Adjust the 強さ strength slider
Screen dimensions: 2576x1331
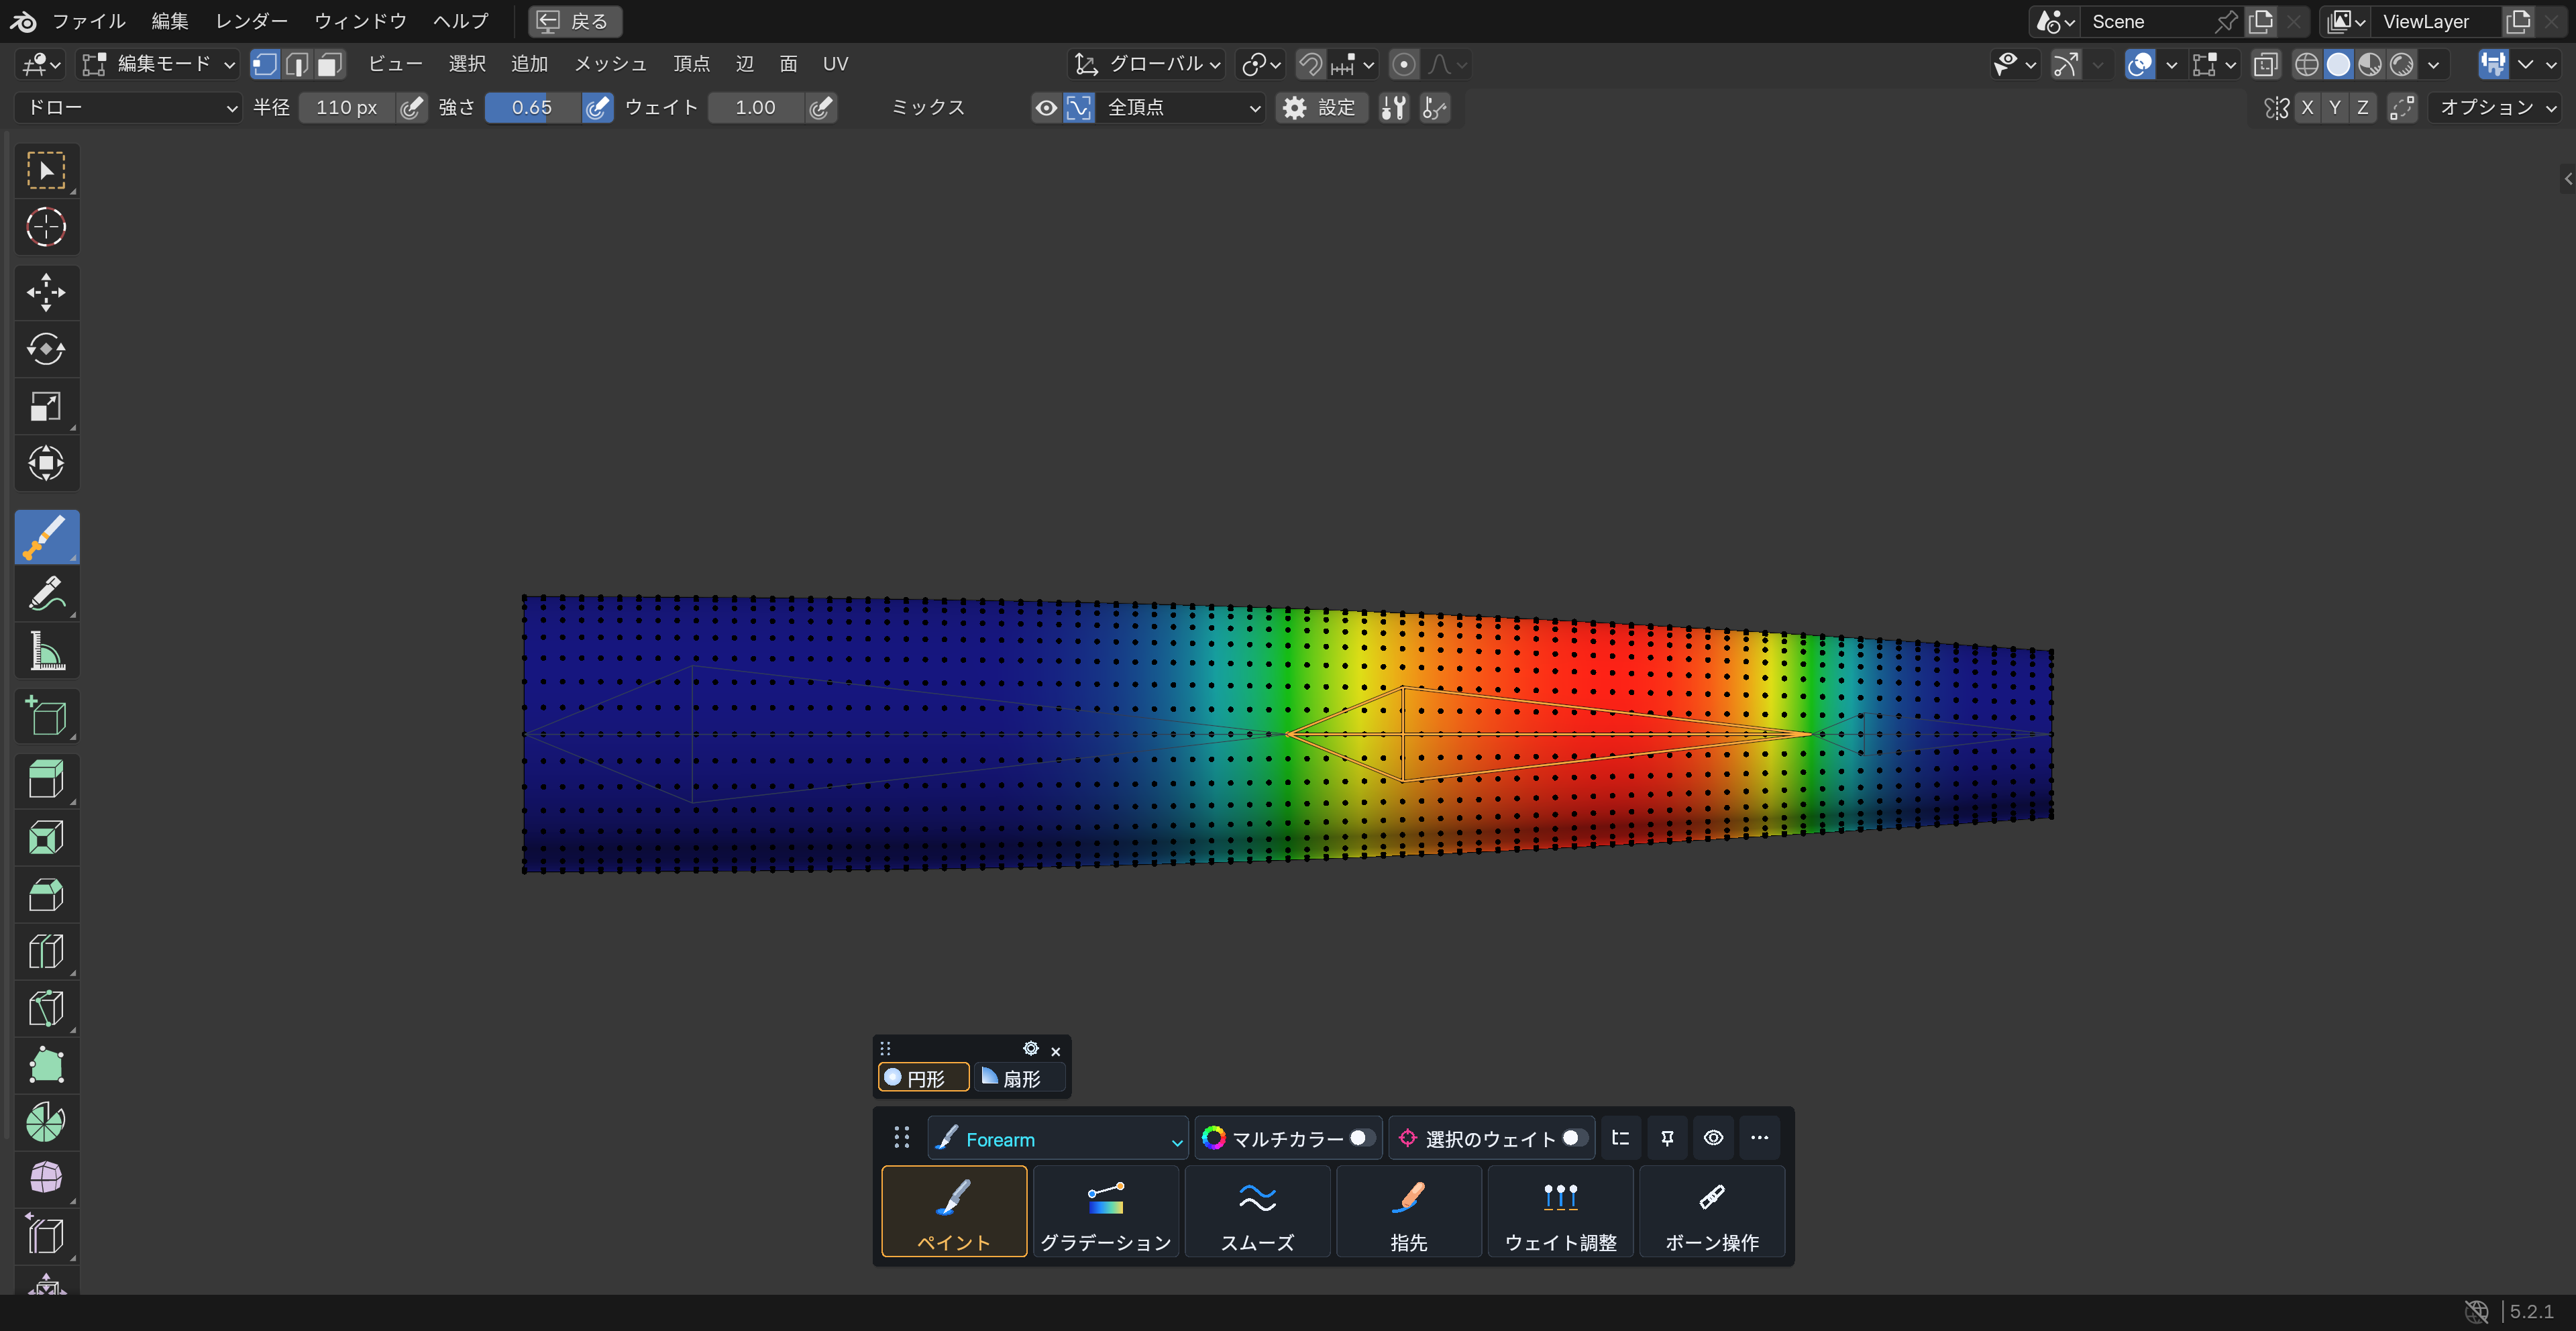pos(532,107)
